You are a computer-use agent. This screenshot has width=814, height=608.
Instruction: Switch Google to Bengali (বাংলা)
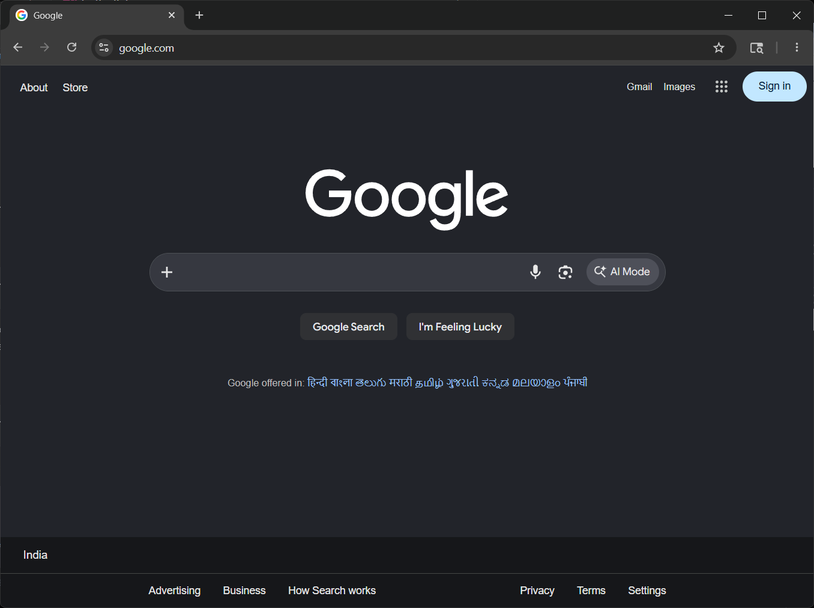(x=342, y=383)
